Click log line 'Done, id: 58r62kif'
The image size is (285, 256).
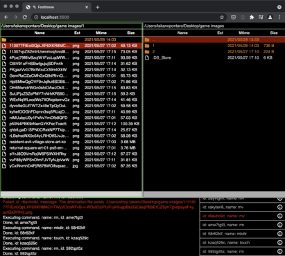tap(19, 233)
